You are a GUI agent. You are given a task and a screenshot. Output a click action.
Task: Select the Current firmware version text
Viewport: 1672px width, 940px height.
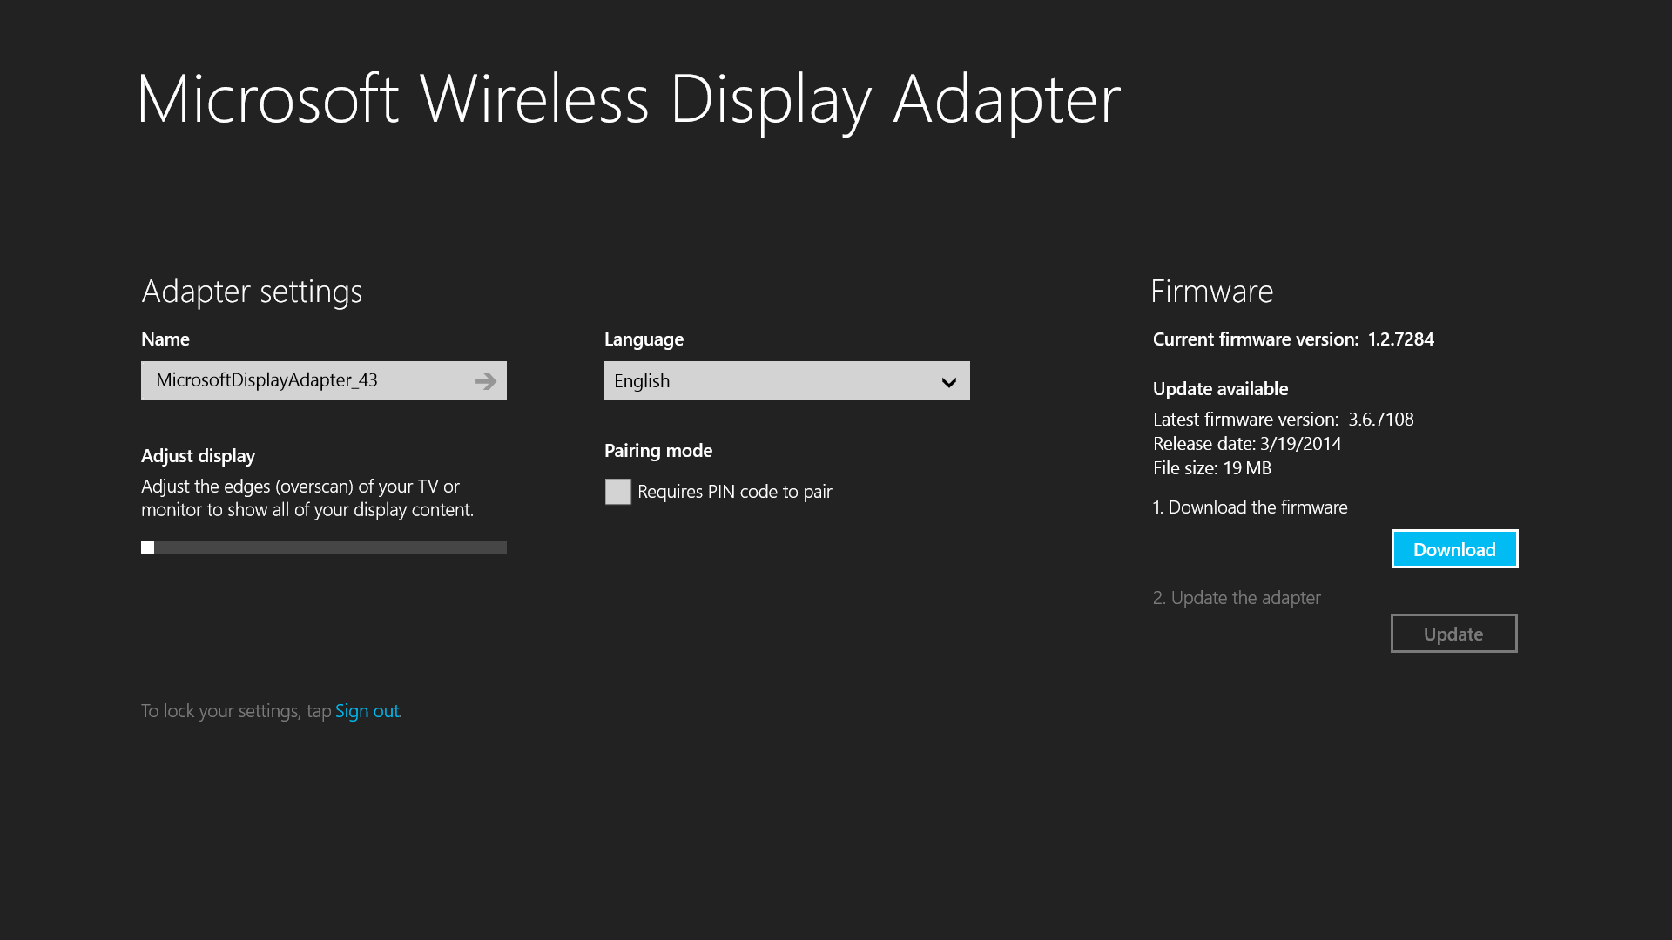[x=1293, y=339]
